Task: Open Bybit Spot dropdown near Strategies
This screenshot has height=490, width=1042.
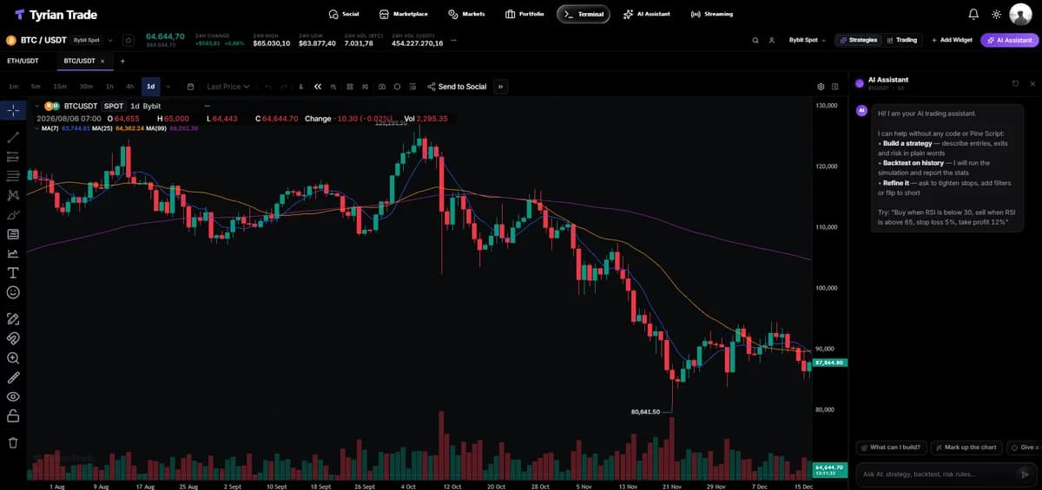Action: [x=808, y=40]
